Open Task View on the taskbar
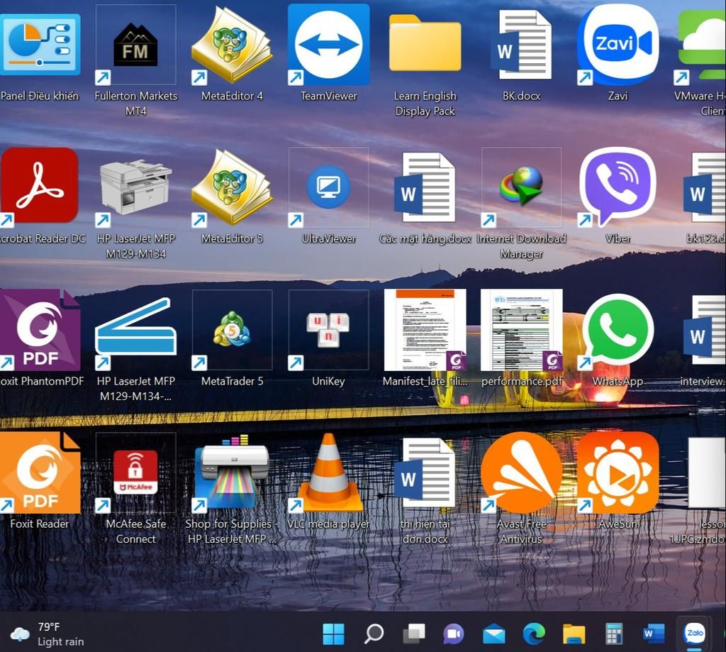726x652 pixels. coord(414,634)
